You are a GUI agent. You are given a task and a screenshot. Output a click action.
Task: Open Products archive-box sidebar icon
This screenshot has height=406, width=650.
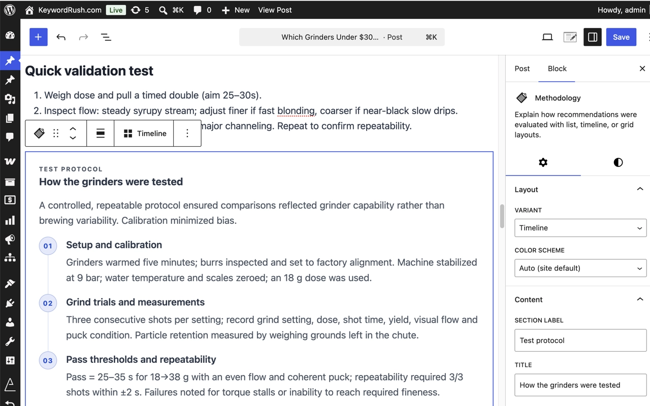coord(10,182)
